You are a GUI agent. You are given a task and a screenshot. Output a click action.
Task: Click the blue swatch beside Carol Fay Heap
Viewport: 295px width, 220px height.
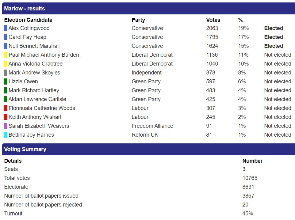pyautogui.click(x=6, y=37)
